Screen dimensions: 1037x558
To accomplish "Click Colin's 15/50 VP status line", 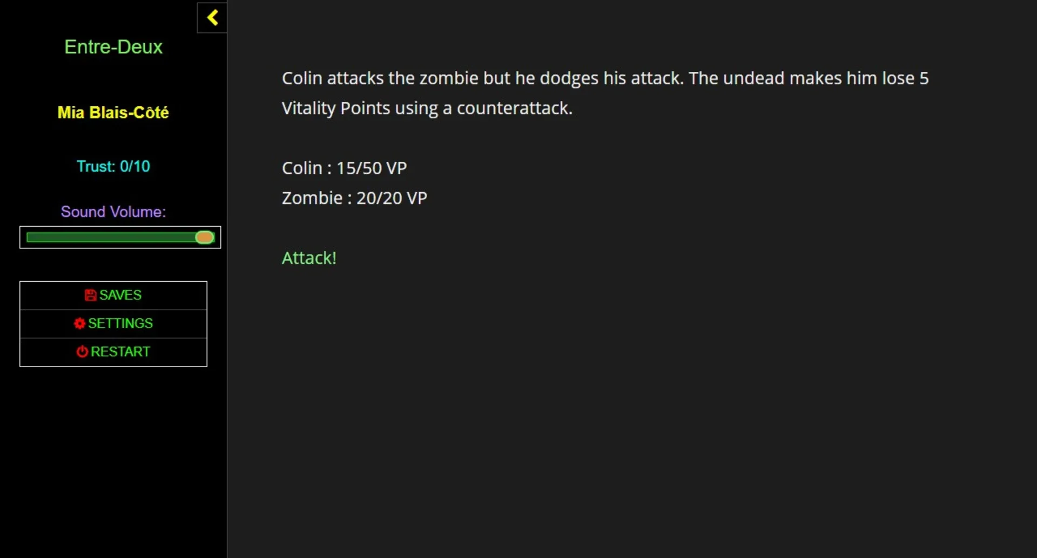I will coord(344,168).
